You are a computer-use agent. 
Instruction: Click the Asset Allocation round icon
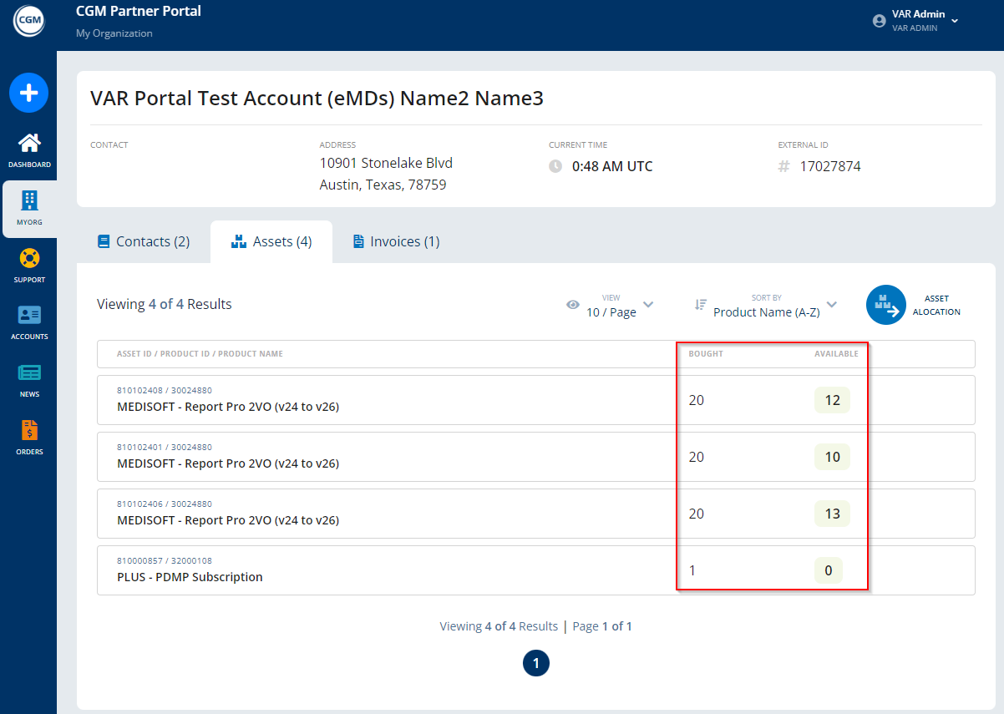(886, 306)
